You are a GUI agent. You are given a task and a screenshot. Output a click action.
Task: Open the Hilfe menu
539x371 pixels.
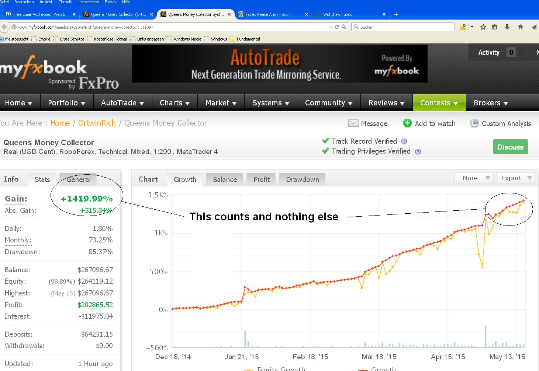pyautogui.click(x=126, y=2)
